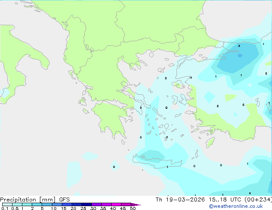This screenshot has width=272, height=210.
Task: Open the weatheronline.co.uk copyright link
Action: [x=236, y=206]
